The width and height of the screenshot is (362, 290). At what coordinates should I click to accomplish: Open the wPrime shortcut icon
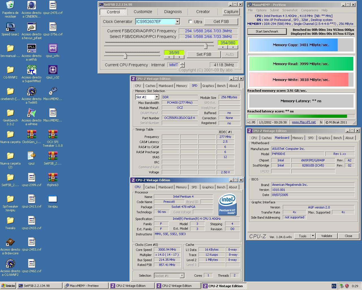pos(31,113)
